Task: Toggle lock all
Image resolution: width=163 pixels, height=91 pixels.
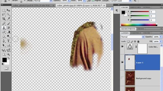Action: pos(138,41)
